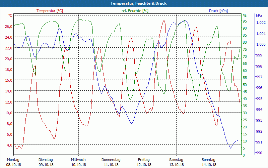Click the 'Dienstag' day label
Screen dimensions: 268x168
(46, 160)
